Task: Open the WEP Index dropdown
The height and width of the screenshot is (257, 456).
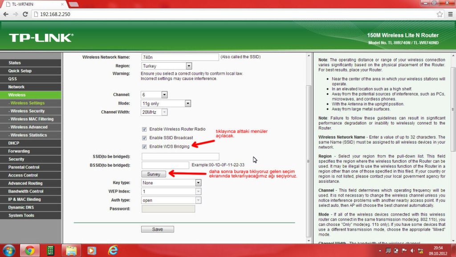Action: coord(171,191)
